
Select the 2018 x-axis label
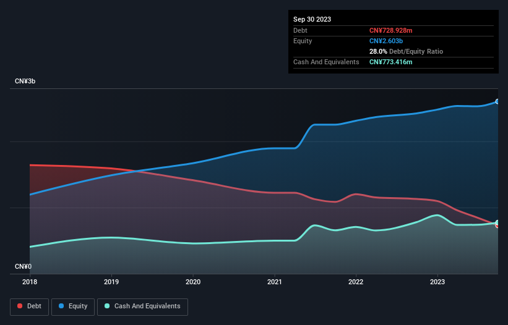click(30, 282)
